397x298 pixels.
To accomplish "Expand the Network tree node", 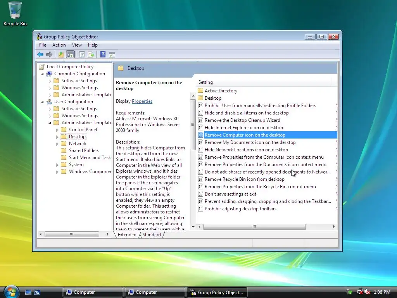I will click(x=57, y=144).
